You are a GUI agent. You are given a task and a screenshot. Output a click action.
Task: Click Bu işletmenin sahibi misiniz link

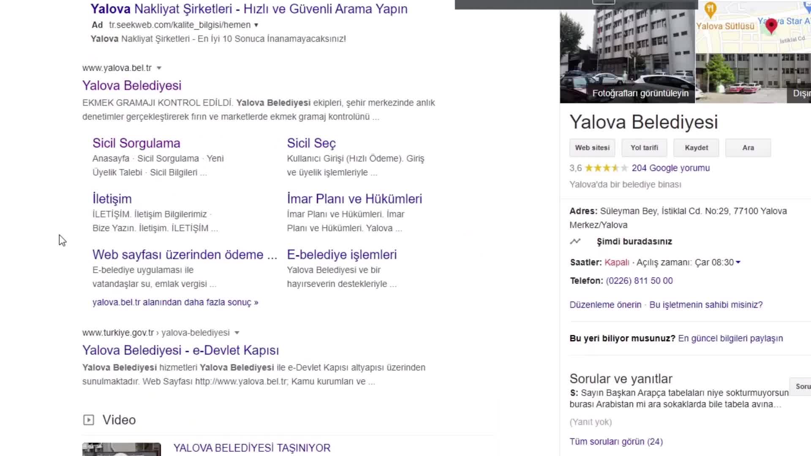[706, 305]
